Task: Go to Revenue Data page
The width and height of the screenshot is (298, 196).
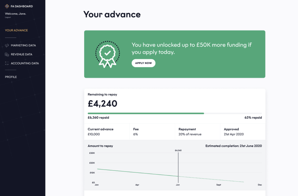Action: coord(21,54)
